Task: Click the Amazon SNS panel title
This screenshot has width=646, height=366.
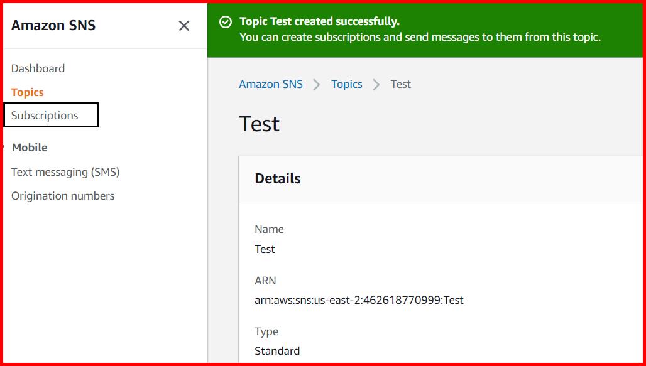Action: pyautogui.click(x=53, y=26)
